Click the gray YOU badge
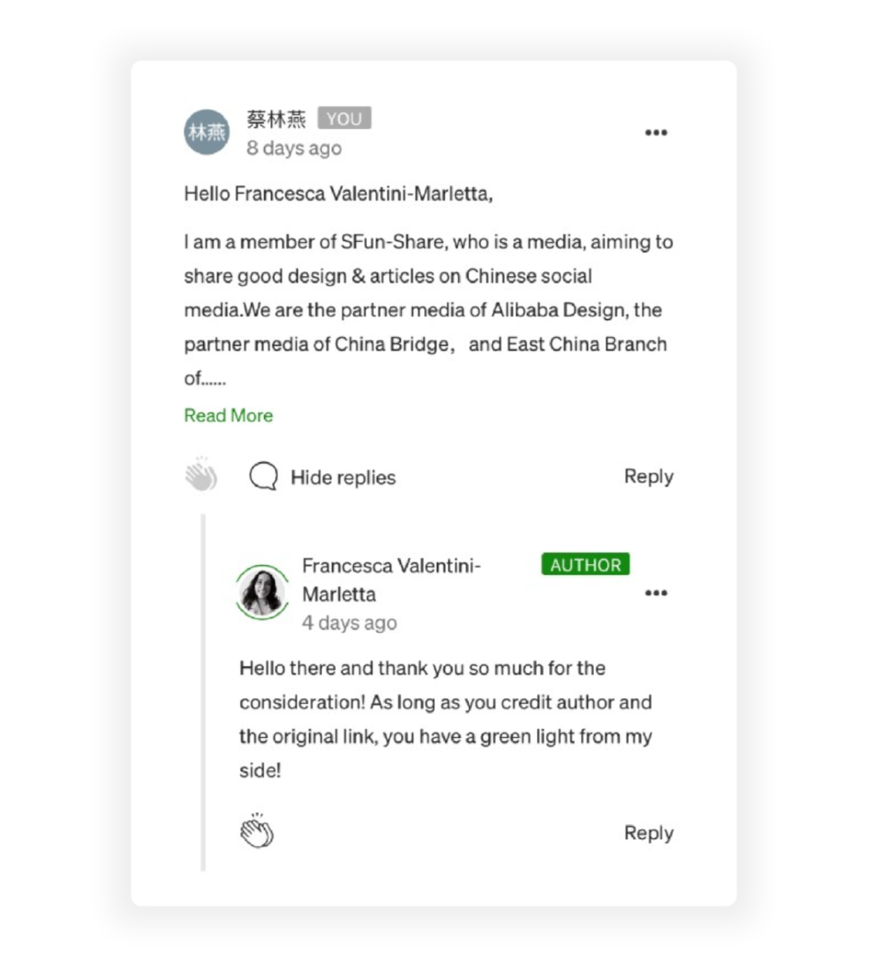The image size is (881, 978). (x=344, y=118)
